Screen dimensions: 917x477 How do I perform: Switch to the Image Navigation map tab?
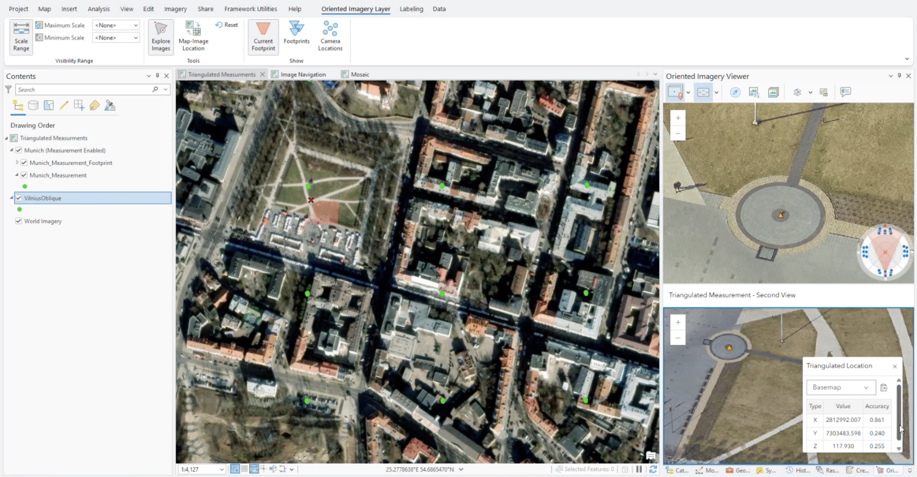coord(303,75)
